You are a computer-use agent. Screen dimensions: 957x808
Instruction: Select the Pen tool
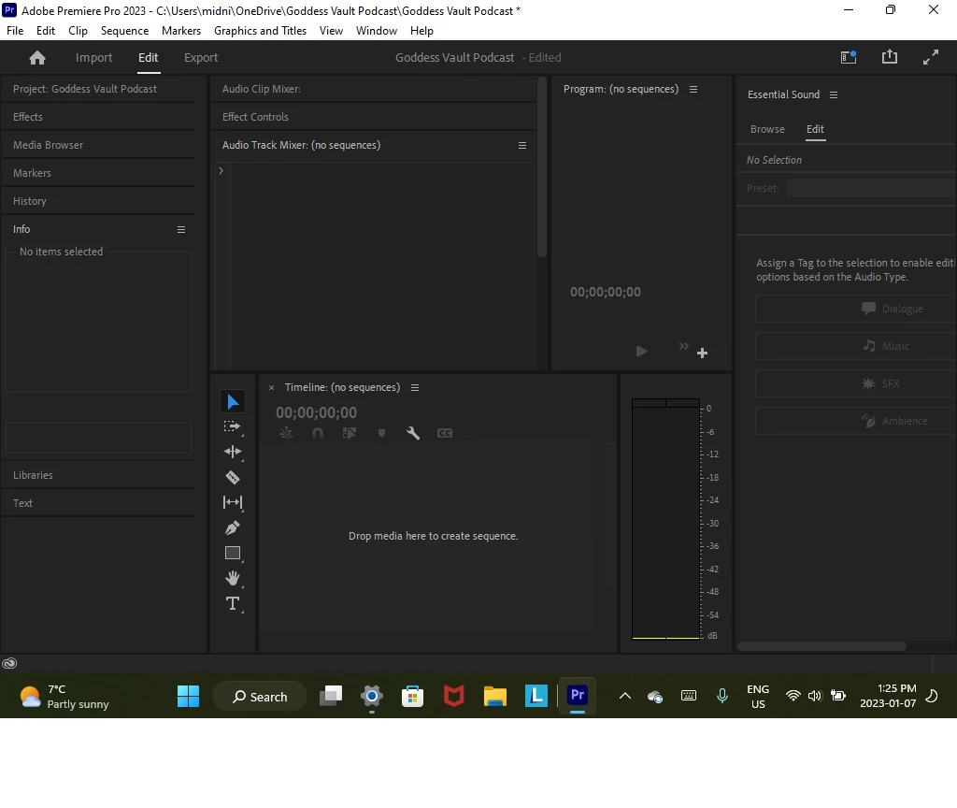pos(233,527)
